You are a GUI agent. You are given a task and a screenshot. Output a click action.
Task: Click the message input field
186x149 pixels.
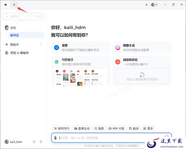[108, 138]
